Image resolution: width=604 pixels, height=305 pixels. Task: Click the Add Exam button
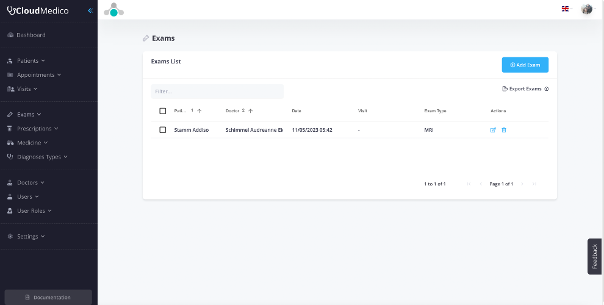[x=525, y=65]
